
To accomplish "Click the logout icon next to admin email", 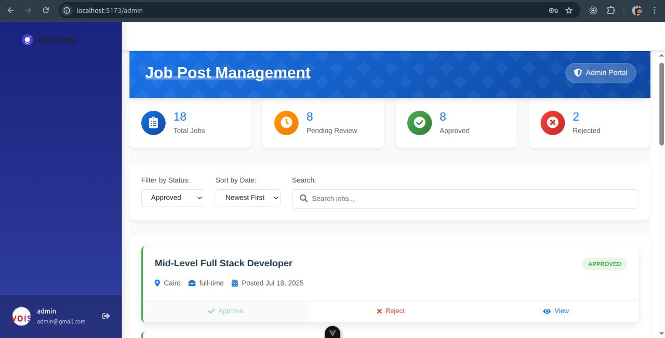I will click(x=106, y=316).
